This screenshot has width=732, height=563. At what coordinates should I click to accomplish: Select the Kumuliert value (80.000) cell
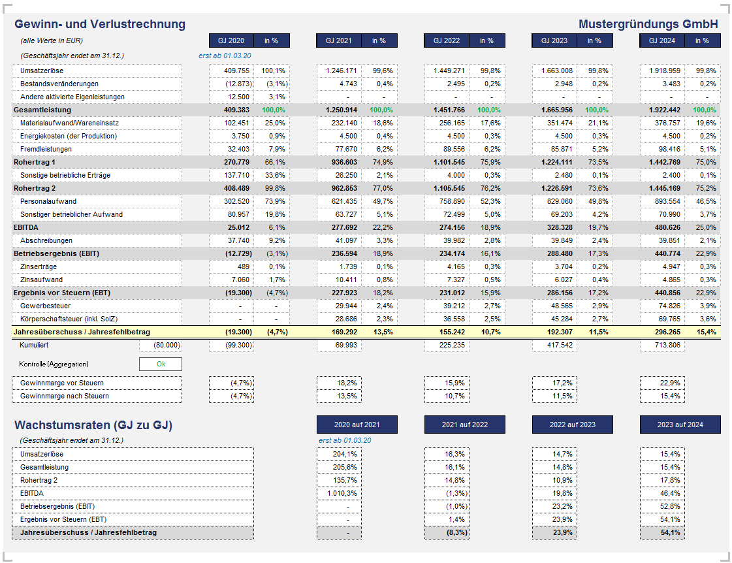(x=166, y=345)
